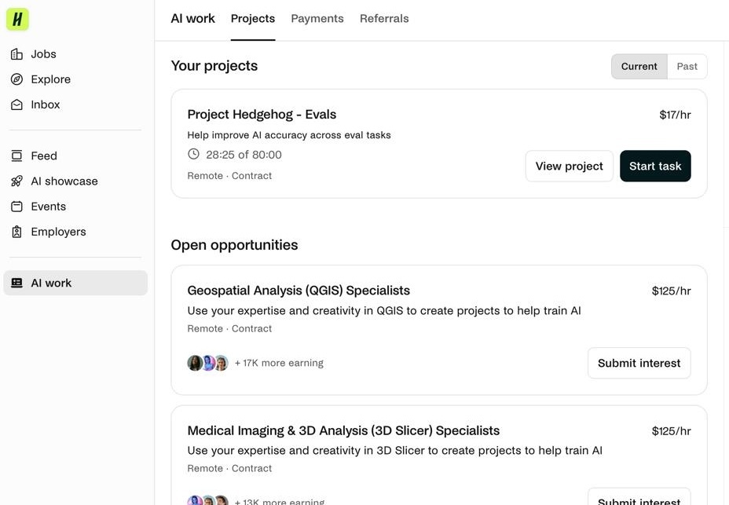The image size is (729, 505).
Task: Click the Employers badge icon
Action: (x=16, y=232)
